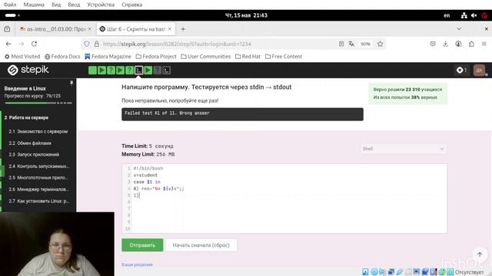Viewport: 492px width, 276px height.
Task: Click the notifications badge icon showing 1
Action: 461,70
